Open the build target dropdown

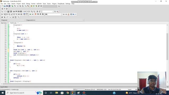pos(50,6)
